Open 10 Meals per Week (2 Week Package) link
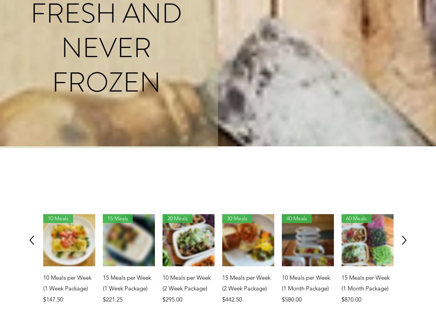 187,283
